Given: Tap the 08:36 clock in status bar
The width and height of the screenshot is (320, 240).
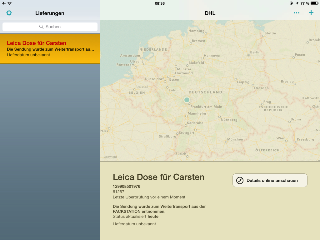Looking at the screenshot, I should click(160, 3).
